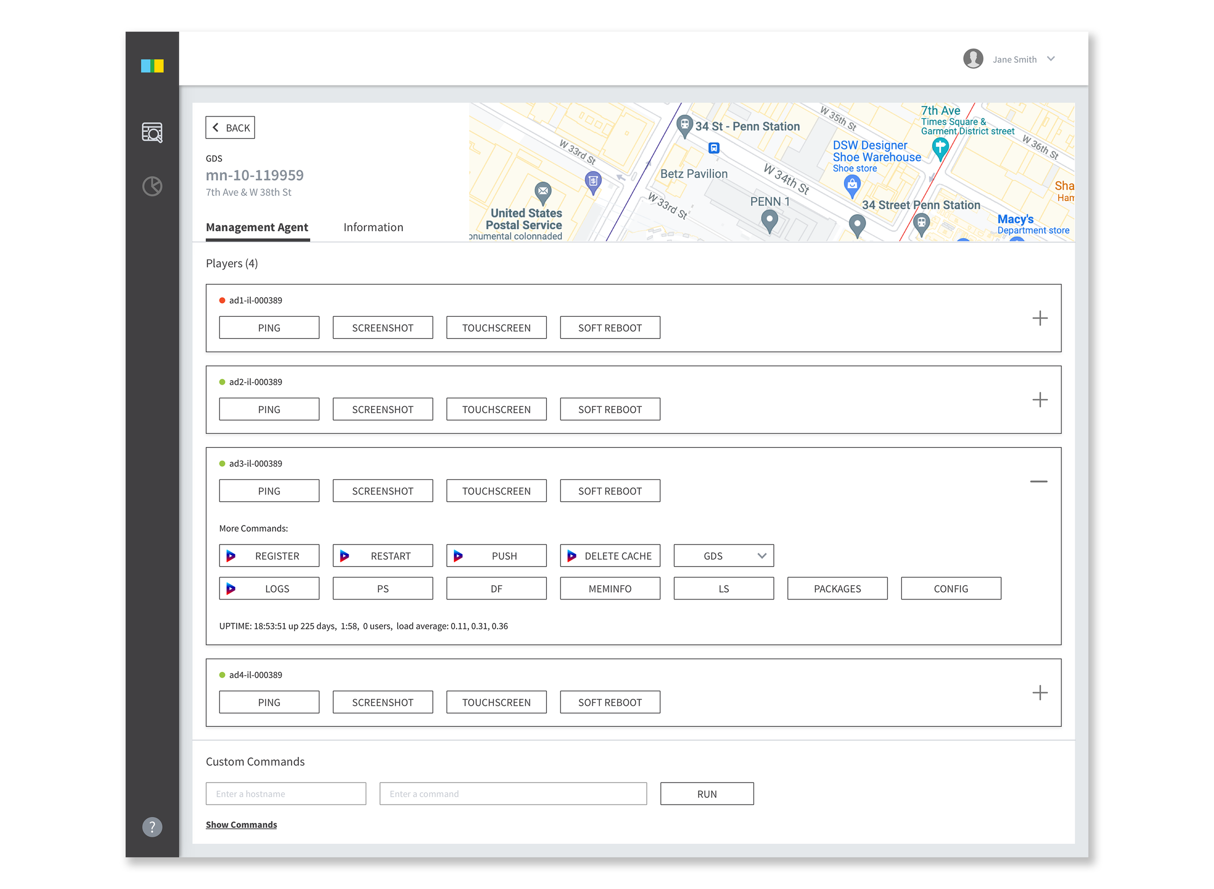Expand the ad4-il-000389 player panel
Screen dimensions: 1214x889
(x=1039, y=692)
